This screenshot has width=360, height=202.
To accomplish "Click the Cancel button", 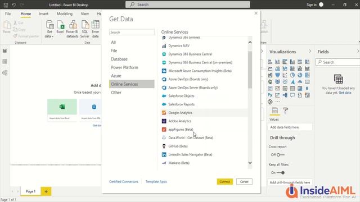I will click(x=244, y=182).
